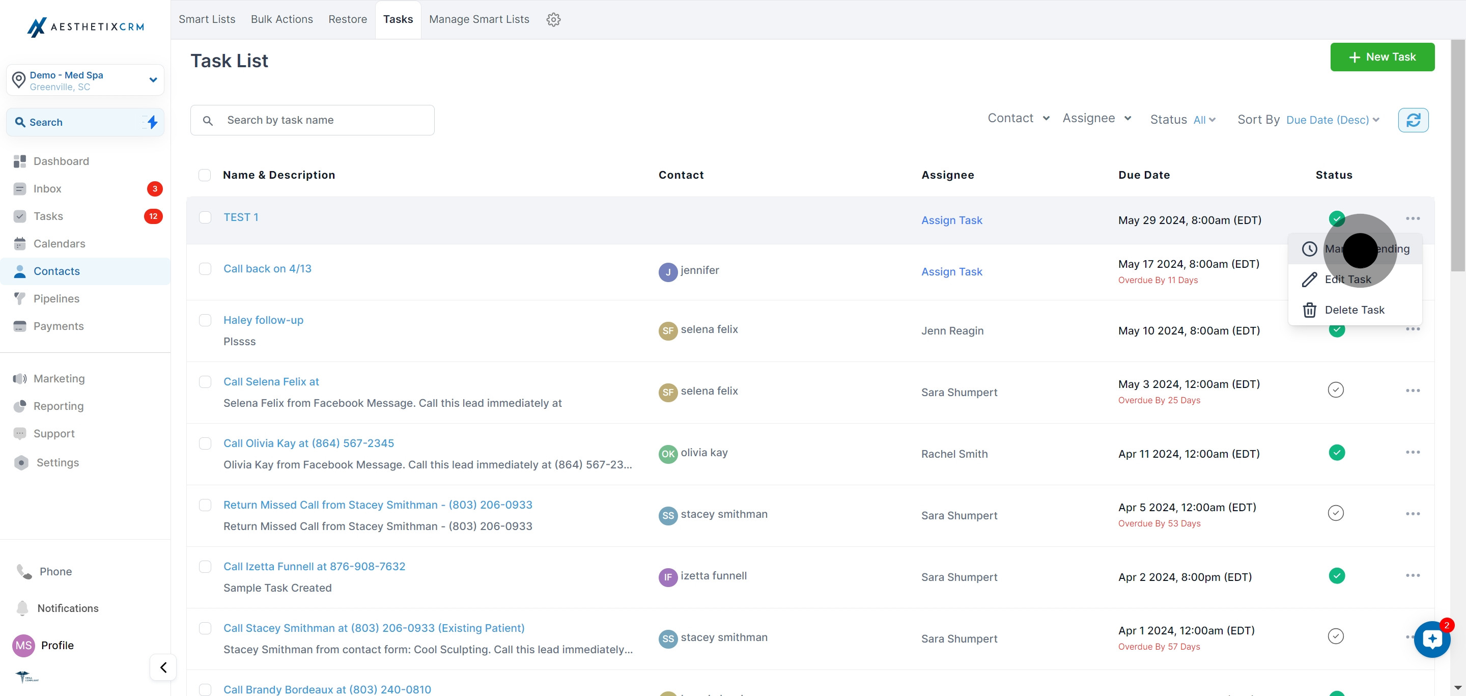Collapse the sidebar with the arrow button
The width and height of the screenshot is (1466, 696).
tap(163, 667)
